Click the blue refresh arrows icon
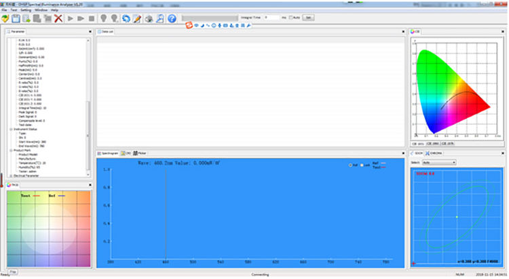The image size is (509, 279). click(x=126, y=18)
